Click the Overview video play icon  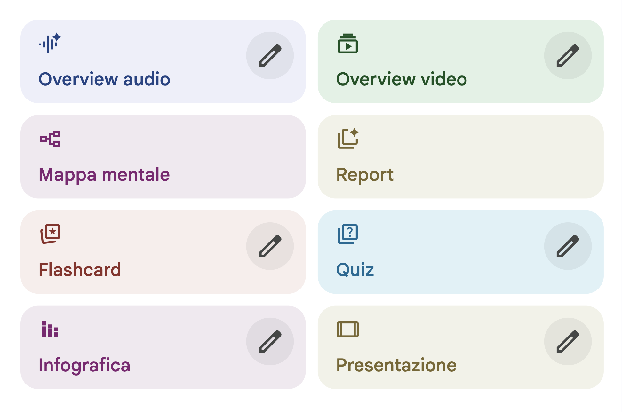coord(347,44)
